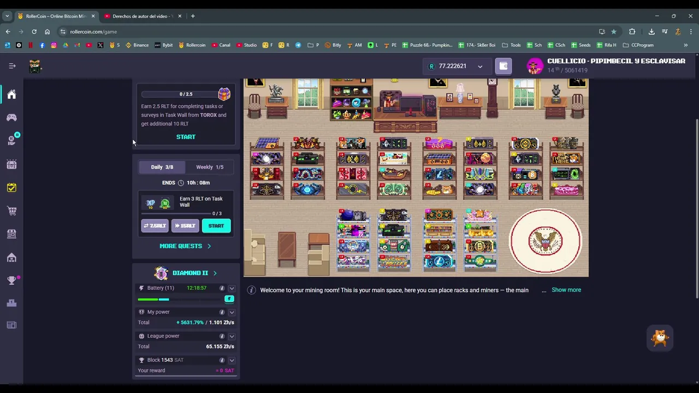Expand the My power section chevron
Viewport: 699px width, 393px height.
click(232, 312)
